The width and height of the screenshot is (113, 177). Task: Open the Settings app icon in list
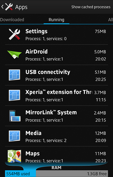(x=15, y=34)
